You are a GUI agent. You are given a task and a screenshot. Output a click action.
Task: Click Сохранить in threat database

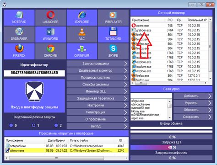click(x=193, y=117)
